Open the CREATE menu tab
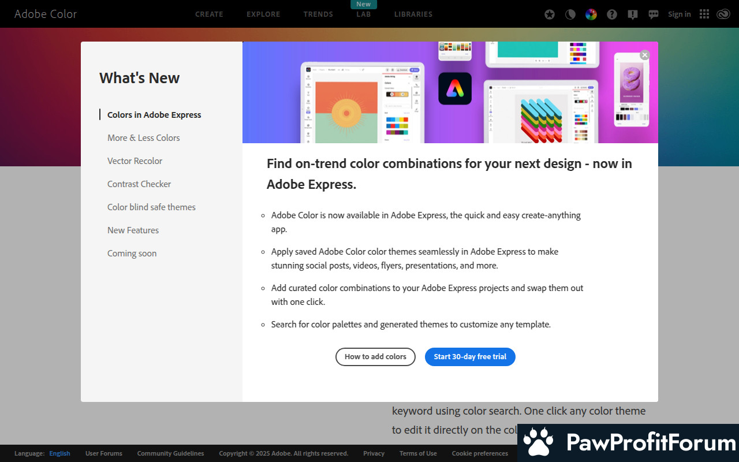This screenshot has height=462, width=739. (x=209, y=14)
